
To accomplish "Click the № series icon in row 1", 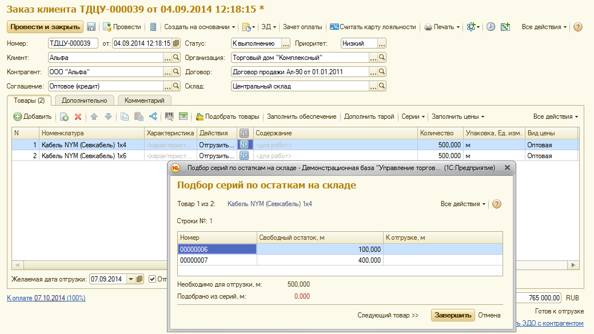I will (244, 145).
